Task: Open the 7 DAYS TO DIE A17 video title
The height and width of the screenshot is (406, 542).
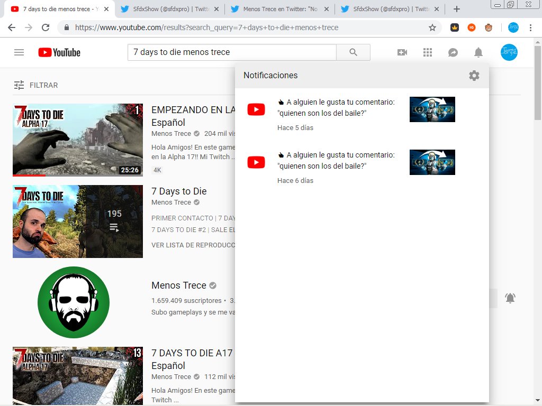Action: pyautogui.click(x=192, y=359)
